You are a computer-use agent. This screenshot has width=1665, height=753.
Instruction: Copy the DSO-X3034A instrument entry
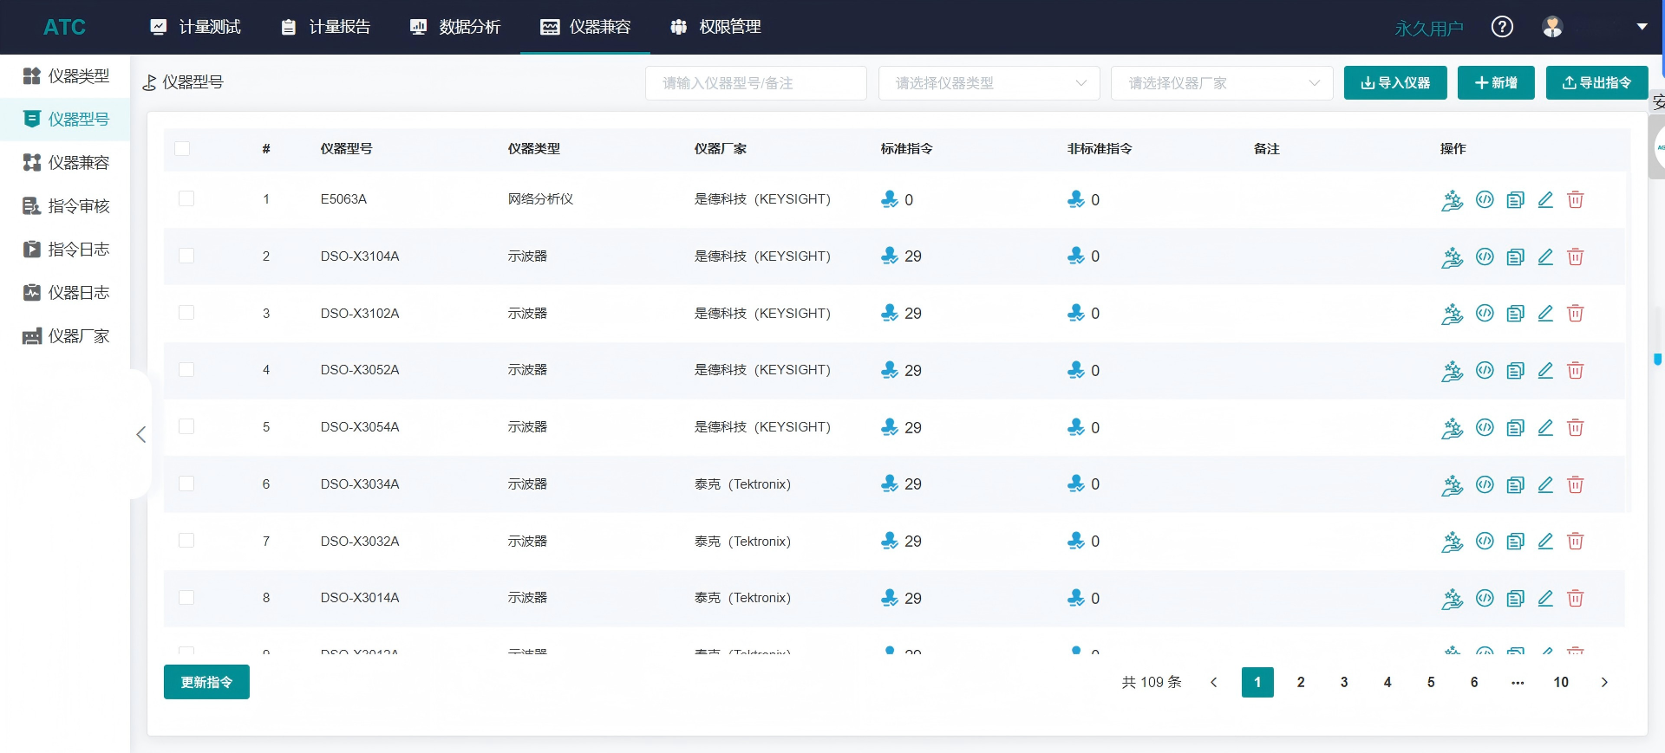click(1515, 484)
